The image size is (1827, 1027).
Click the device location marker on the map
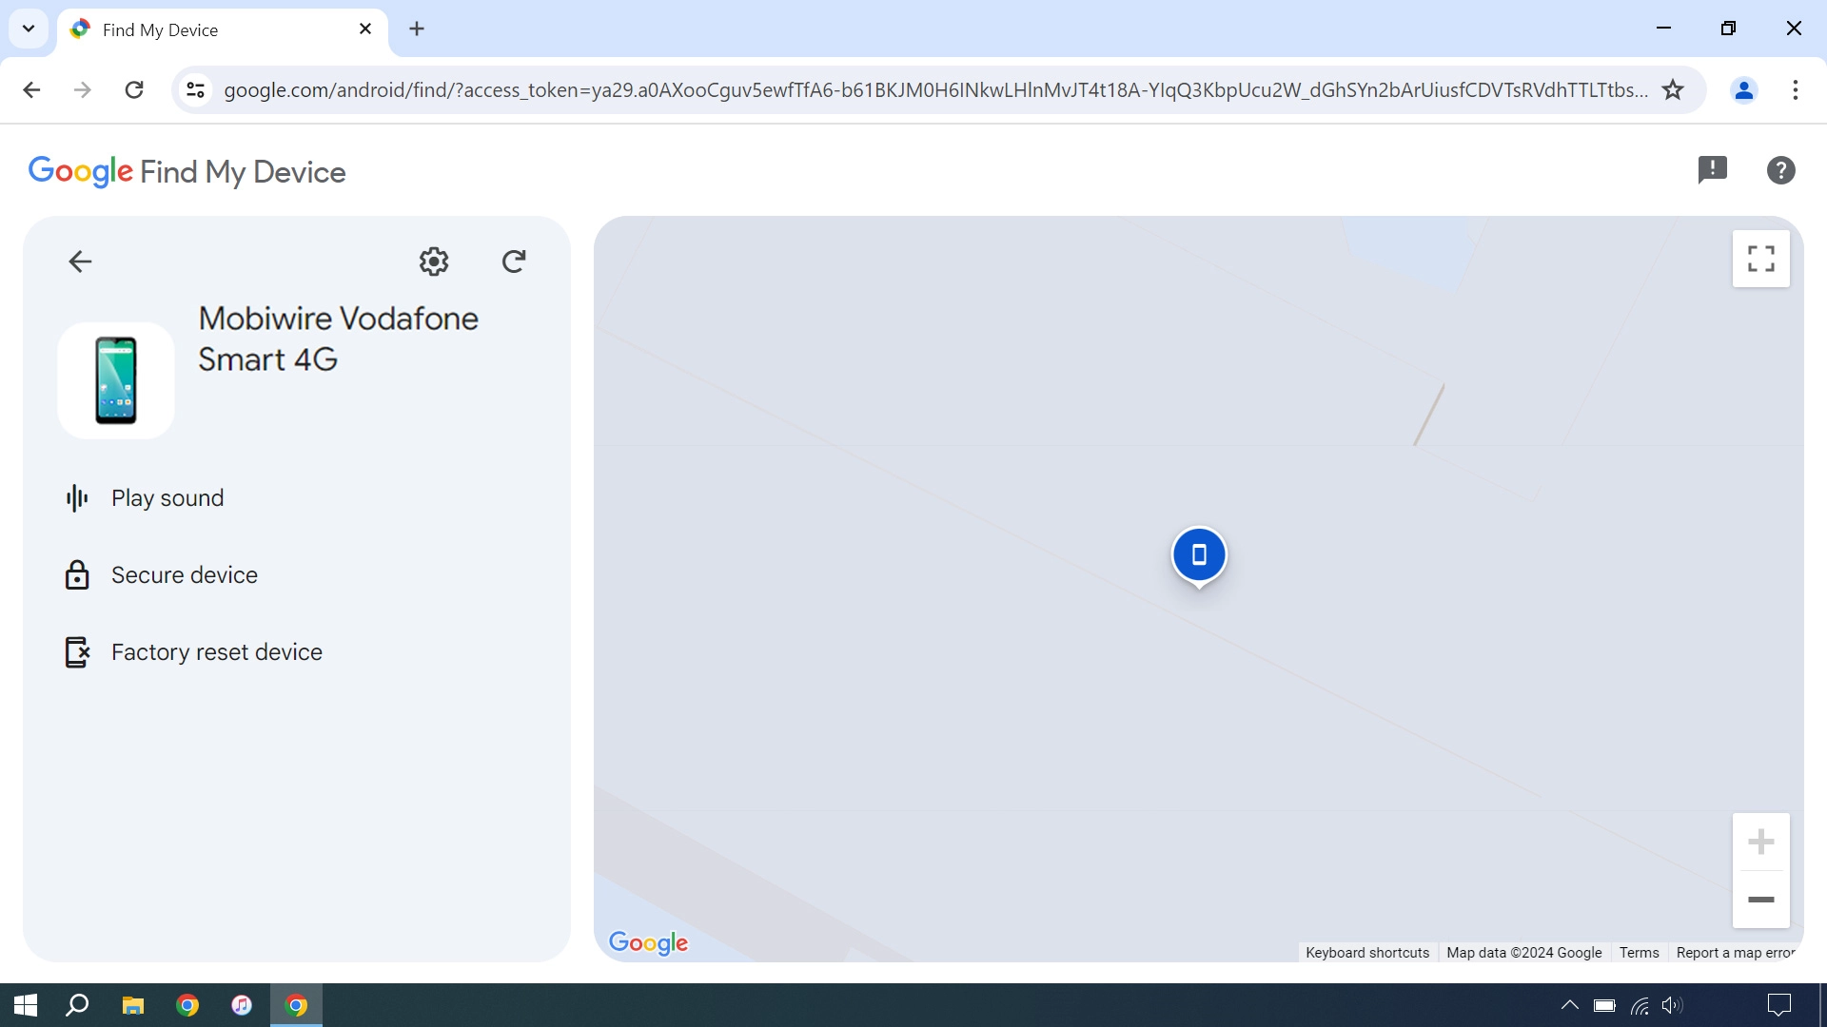(x=1199, y=554)
